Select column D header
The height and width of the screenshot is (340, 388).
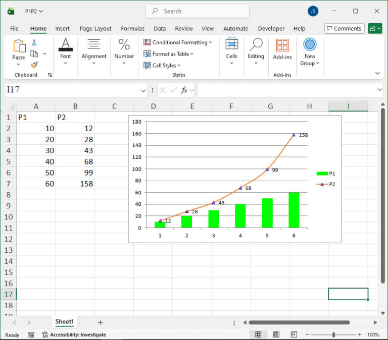click(x=153, y=106)
